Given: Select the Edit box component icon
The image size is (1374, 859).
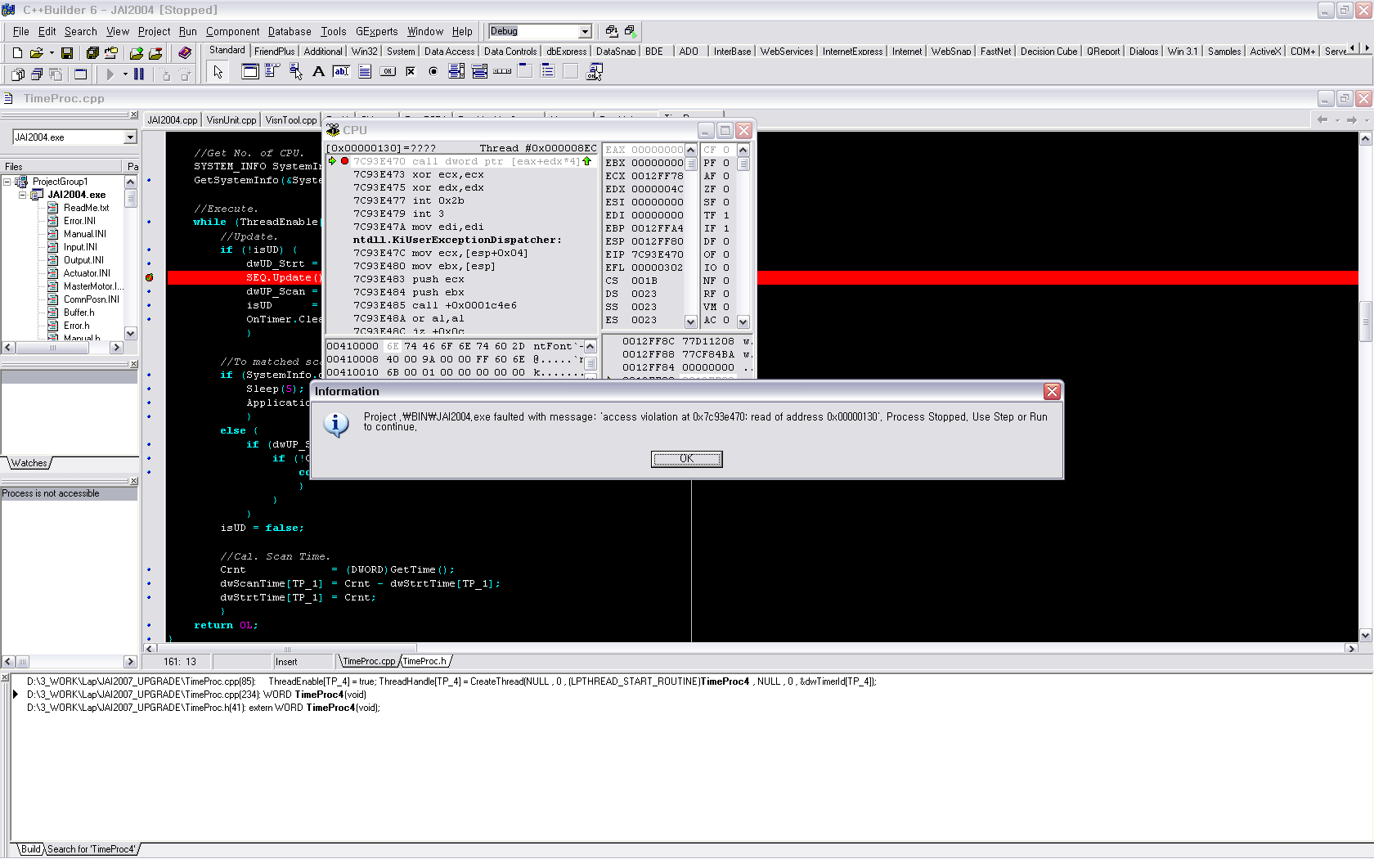Looking at the screenshot, I should point(341,72).
